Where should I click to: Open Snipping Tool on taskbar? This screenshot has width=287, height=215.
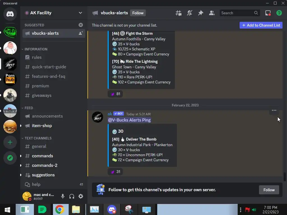pyautogui.click(x=129, y=209)
